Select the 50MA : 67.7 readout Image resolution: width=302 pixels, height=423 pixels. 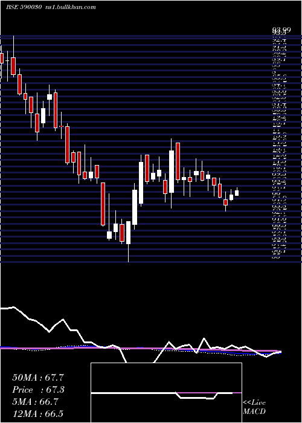[39, 377]
